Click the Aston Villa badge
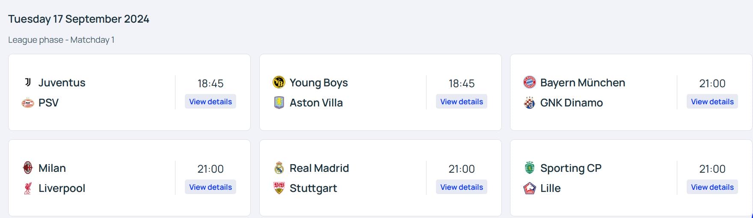753x218 pixels. point(279,103)
